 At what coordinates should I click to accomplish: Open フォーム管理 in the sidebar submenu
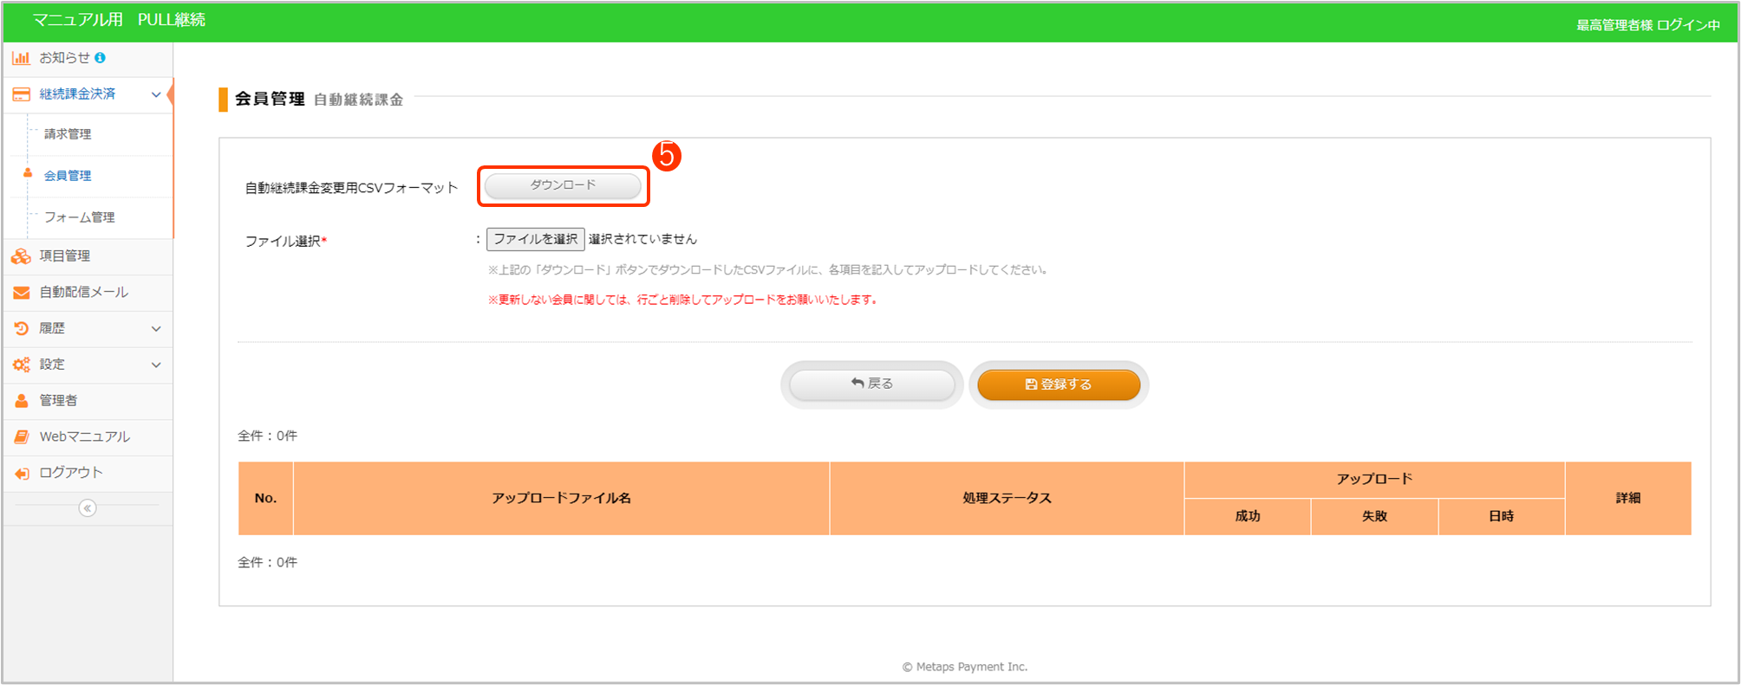pyautogui.click(x=79, y=217)
